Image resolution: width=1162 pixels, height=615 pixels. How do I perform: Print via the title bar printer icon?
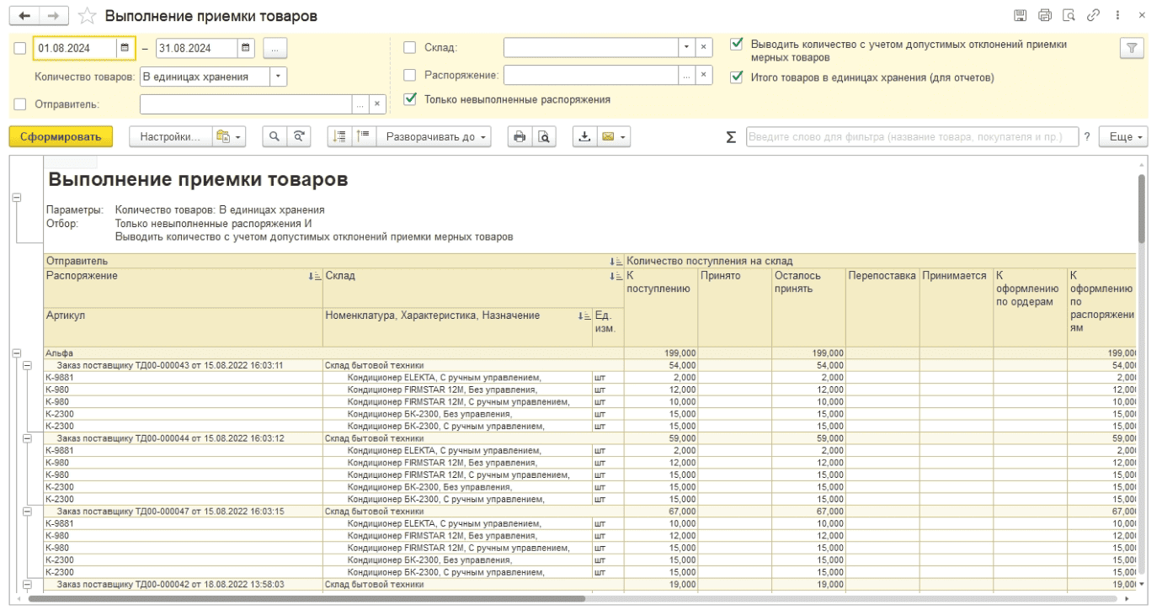tap(1045, 16)
